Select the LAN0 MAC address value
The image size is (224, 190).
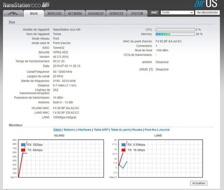(x=66, y=113)
